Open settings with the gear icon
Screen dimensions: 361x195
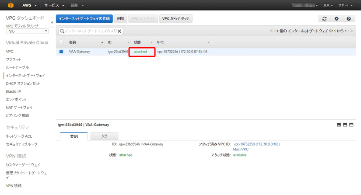336,19
